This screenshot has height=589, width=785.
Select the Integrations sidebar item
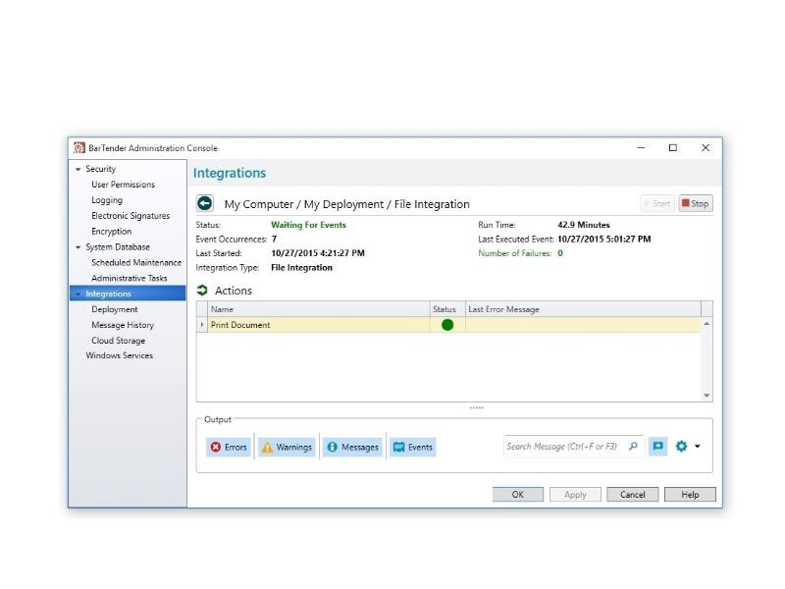pyautogui.click(x=128, y=294)
